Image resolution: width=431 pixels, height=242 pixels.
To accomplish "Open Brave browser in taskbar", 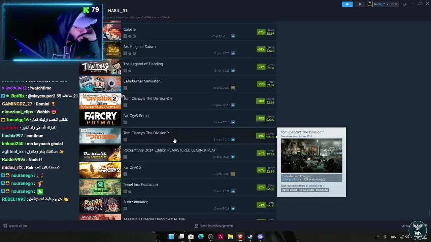I will pyautogui.click(x=240, y=237).
